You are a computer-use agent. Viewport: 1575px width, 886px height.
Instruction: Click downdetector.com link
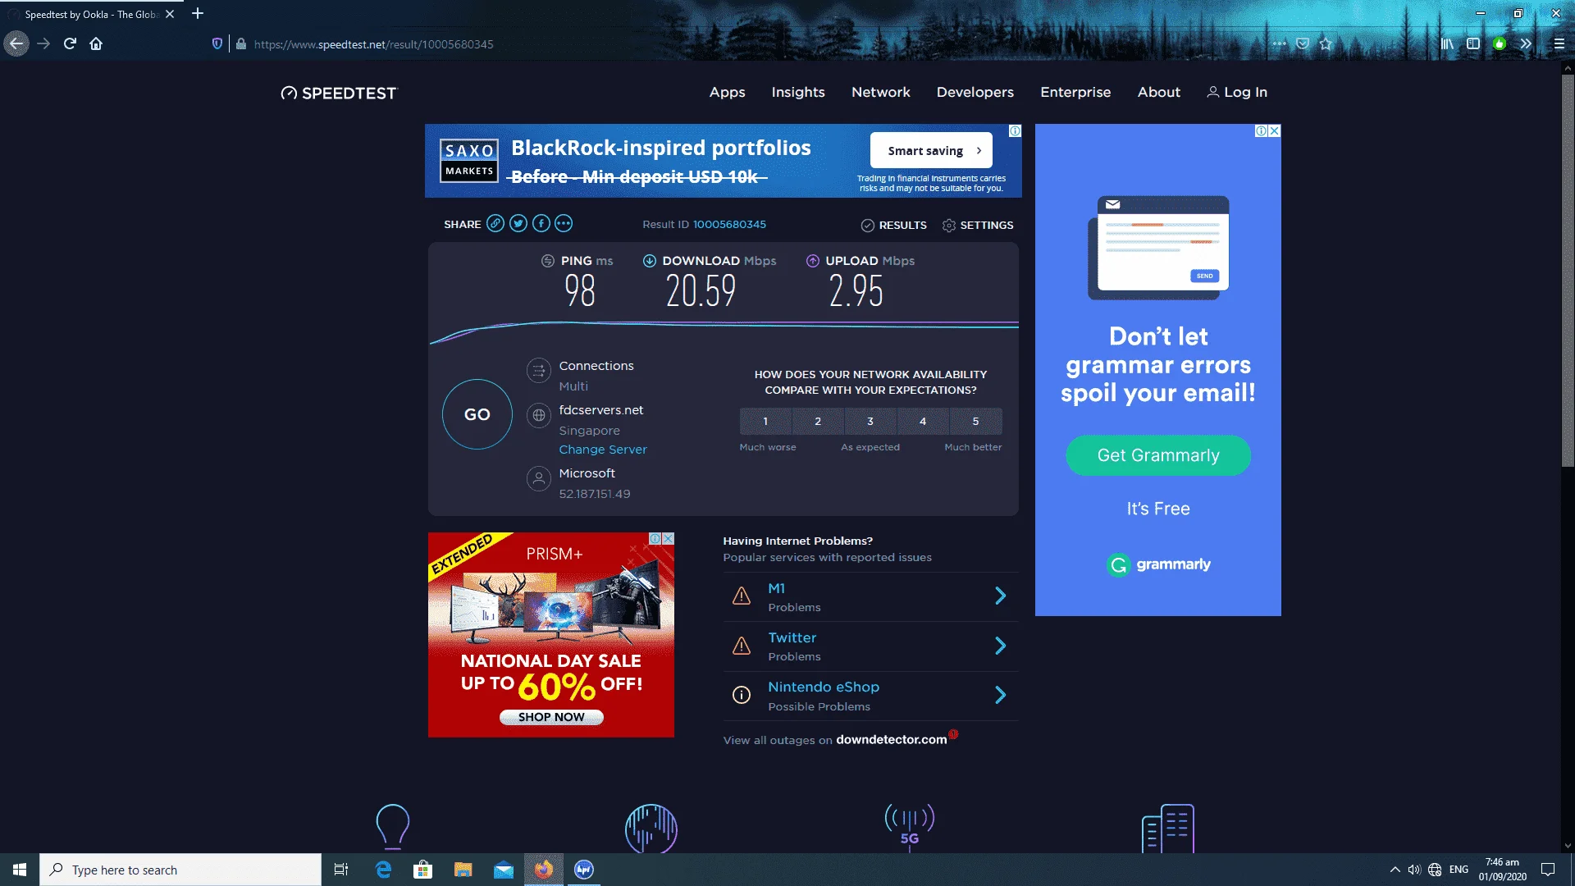892,739
